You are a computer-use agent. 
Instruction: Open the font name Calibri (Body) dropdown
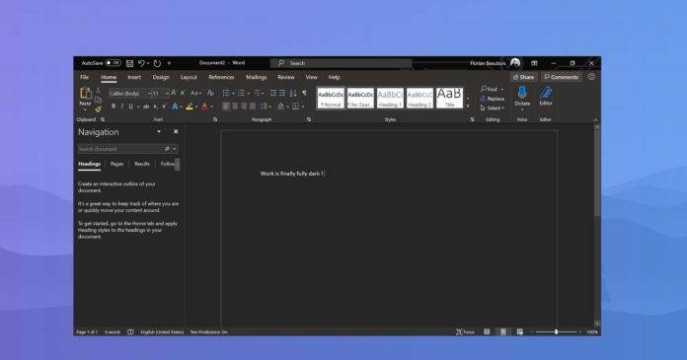pos(149,94)
